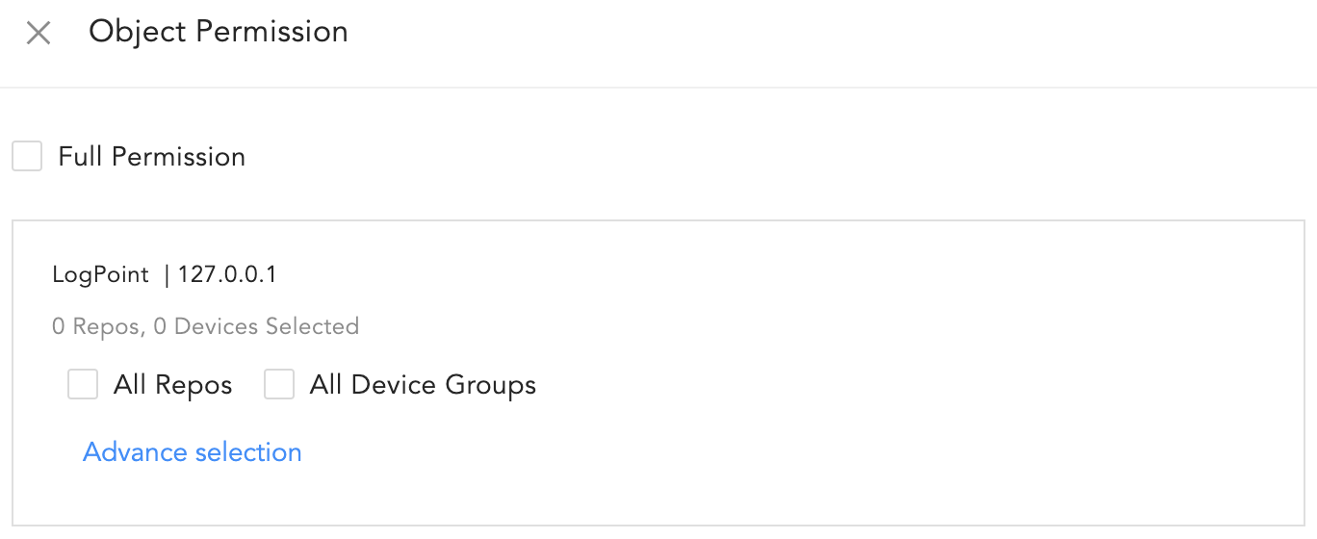Open the Advance selection link
Viewport: 1317px width, 539px height.
tap(193, 452)
